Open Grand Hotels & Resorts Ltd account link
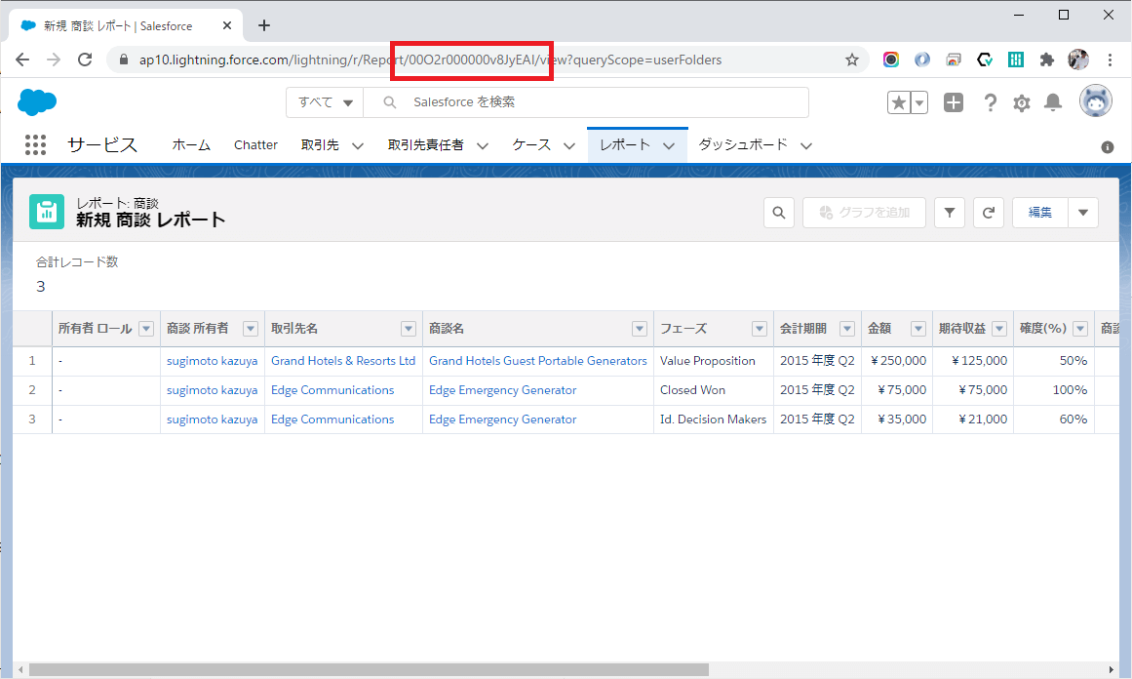 pyautogui.click(x=343, y=360)
